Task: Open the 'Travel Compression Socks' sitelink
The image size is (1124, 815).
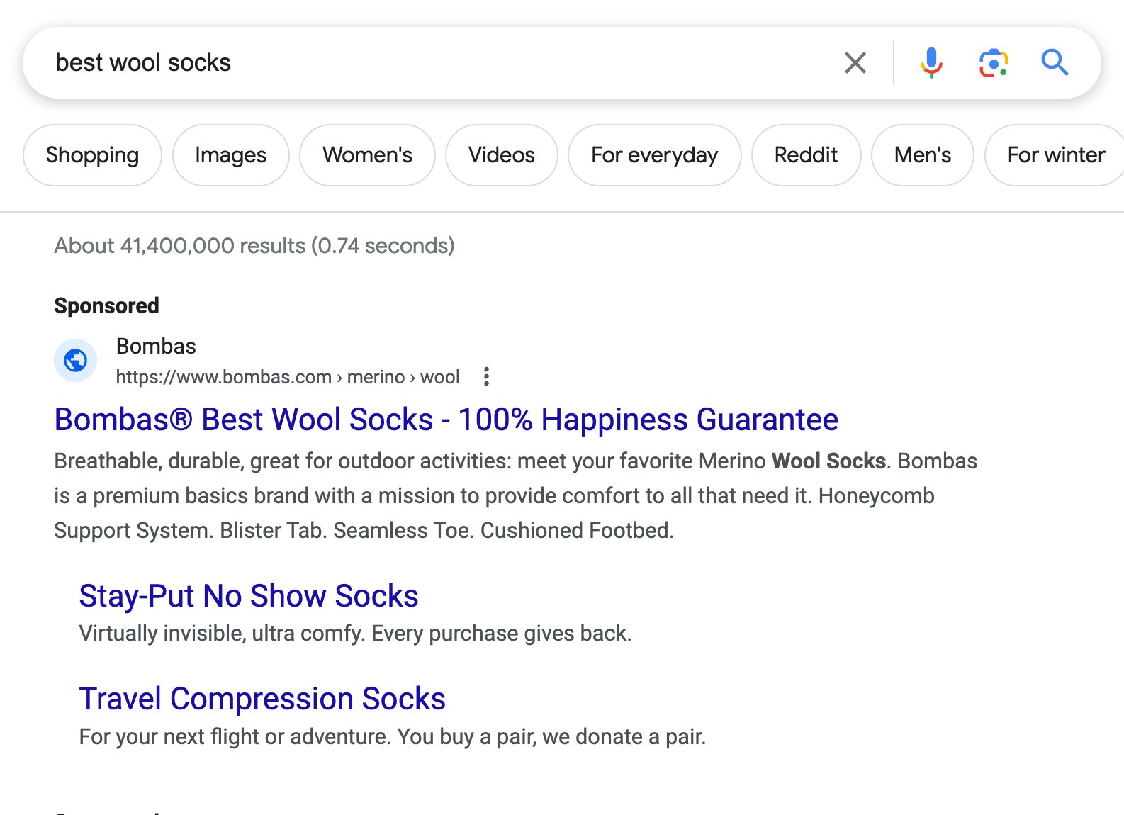Action: click(262, 699)
